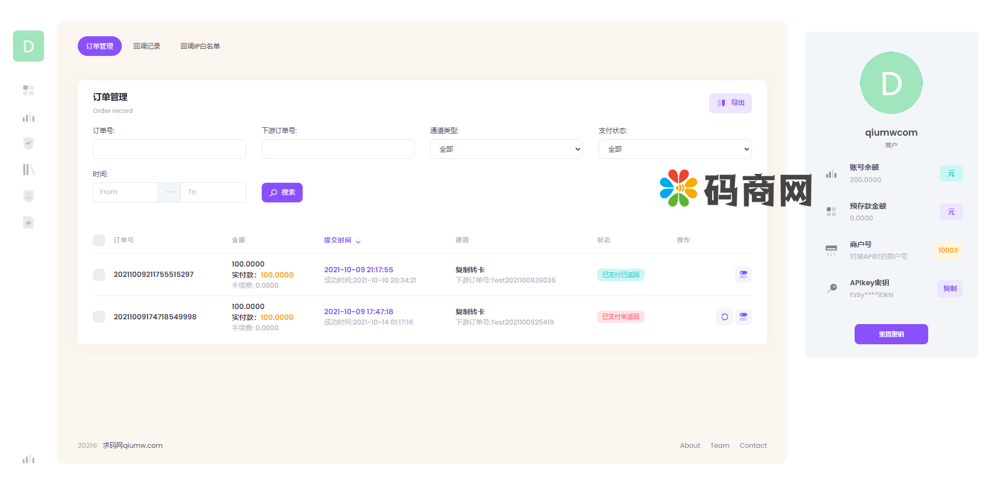Viewport: 993px width, 483px height.
Task: Click the green D logo at top left
Action: [x=29, y=46]
